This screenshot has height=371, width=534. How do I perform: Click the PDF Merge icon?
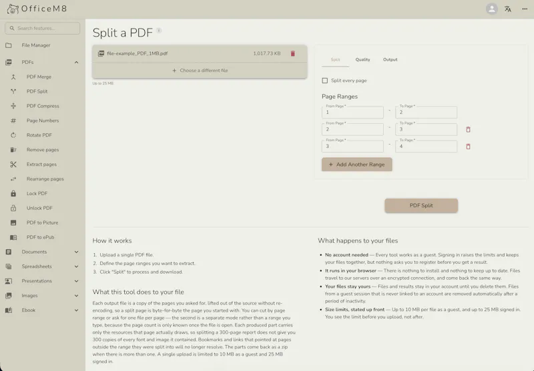[13, 77]
